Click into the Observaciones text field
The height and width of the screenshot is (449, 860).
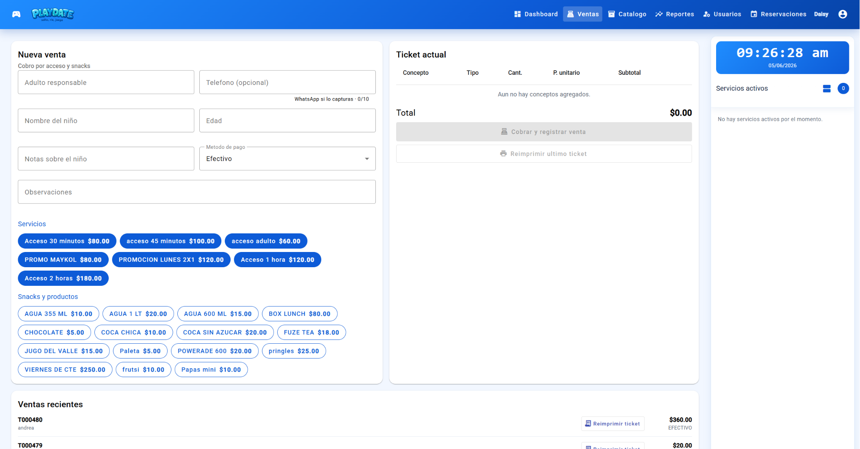pyautogui.click(x=197, y=192)
